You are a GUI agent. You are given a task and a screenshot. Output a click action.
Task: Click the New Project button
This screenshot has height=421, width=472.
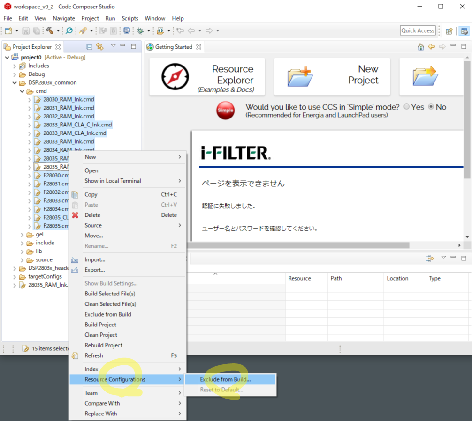click(x=333, y=77)
